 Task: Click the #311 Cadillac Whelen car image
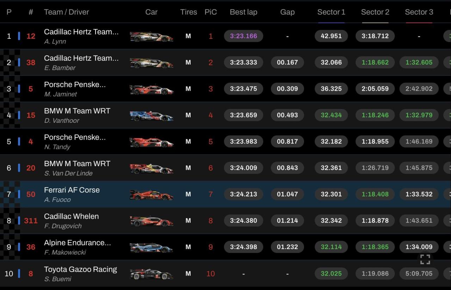(x=151, y=221)
